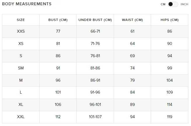Click the BUST (CM) column header
This screenshot has height=126, width=191.
tap(58, 20)
